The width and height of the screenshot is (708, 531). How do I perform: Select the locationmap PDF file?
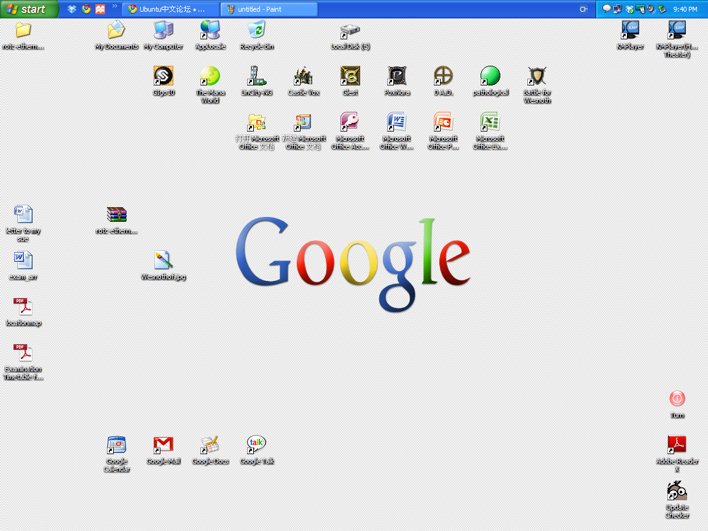coord(23,307)
